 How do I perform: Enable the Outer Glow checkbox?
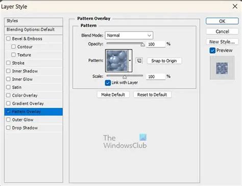click(8, 120)
